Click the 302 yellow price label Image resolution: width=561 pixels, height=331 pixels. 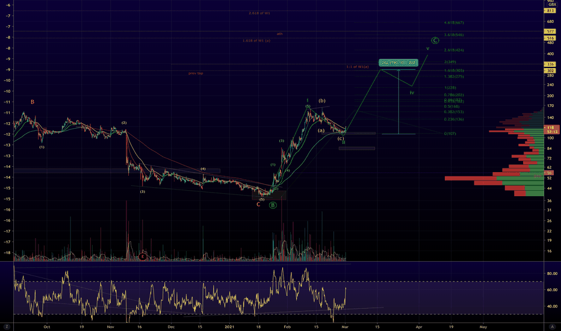pos(550,71)
